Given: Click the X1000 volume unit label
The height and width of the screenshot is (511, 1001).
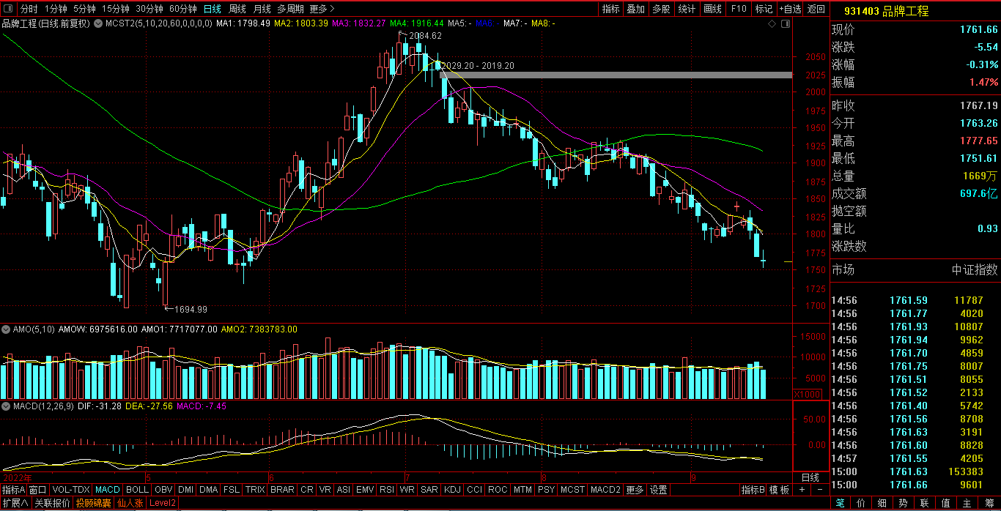Looking at the screenshot, I should 807,395.
